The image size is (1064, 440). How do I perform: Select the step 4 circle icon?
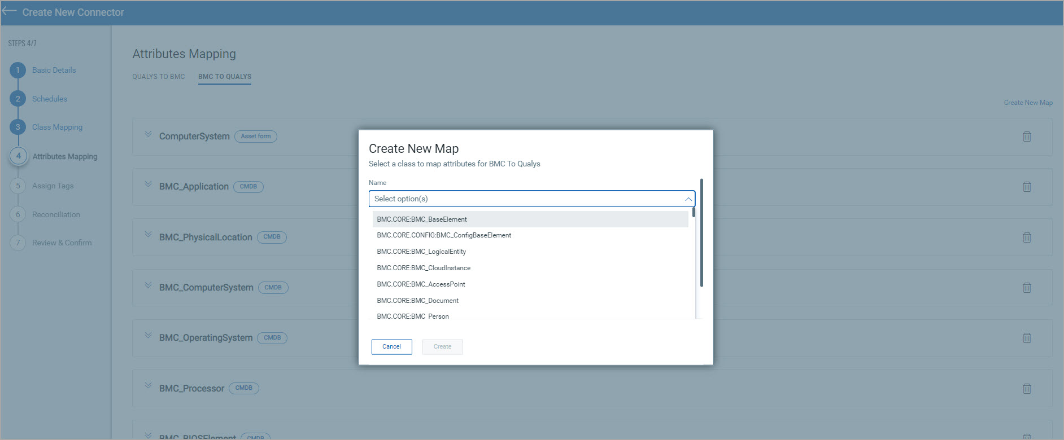18,156
